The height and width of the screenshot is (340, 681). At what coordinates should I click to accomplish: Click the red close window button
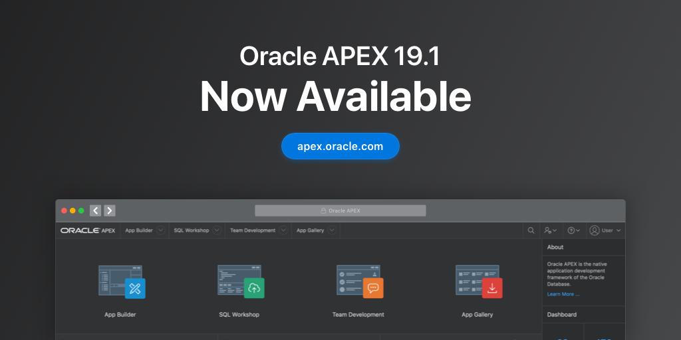click(x=64, y=211)
